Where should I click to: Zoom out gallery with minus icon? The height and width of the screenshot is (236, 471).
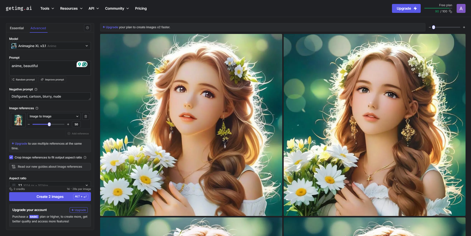tap(430, 27)
